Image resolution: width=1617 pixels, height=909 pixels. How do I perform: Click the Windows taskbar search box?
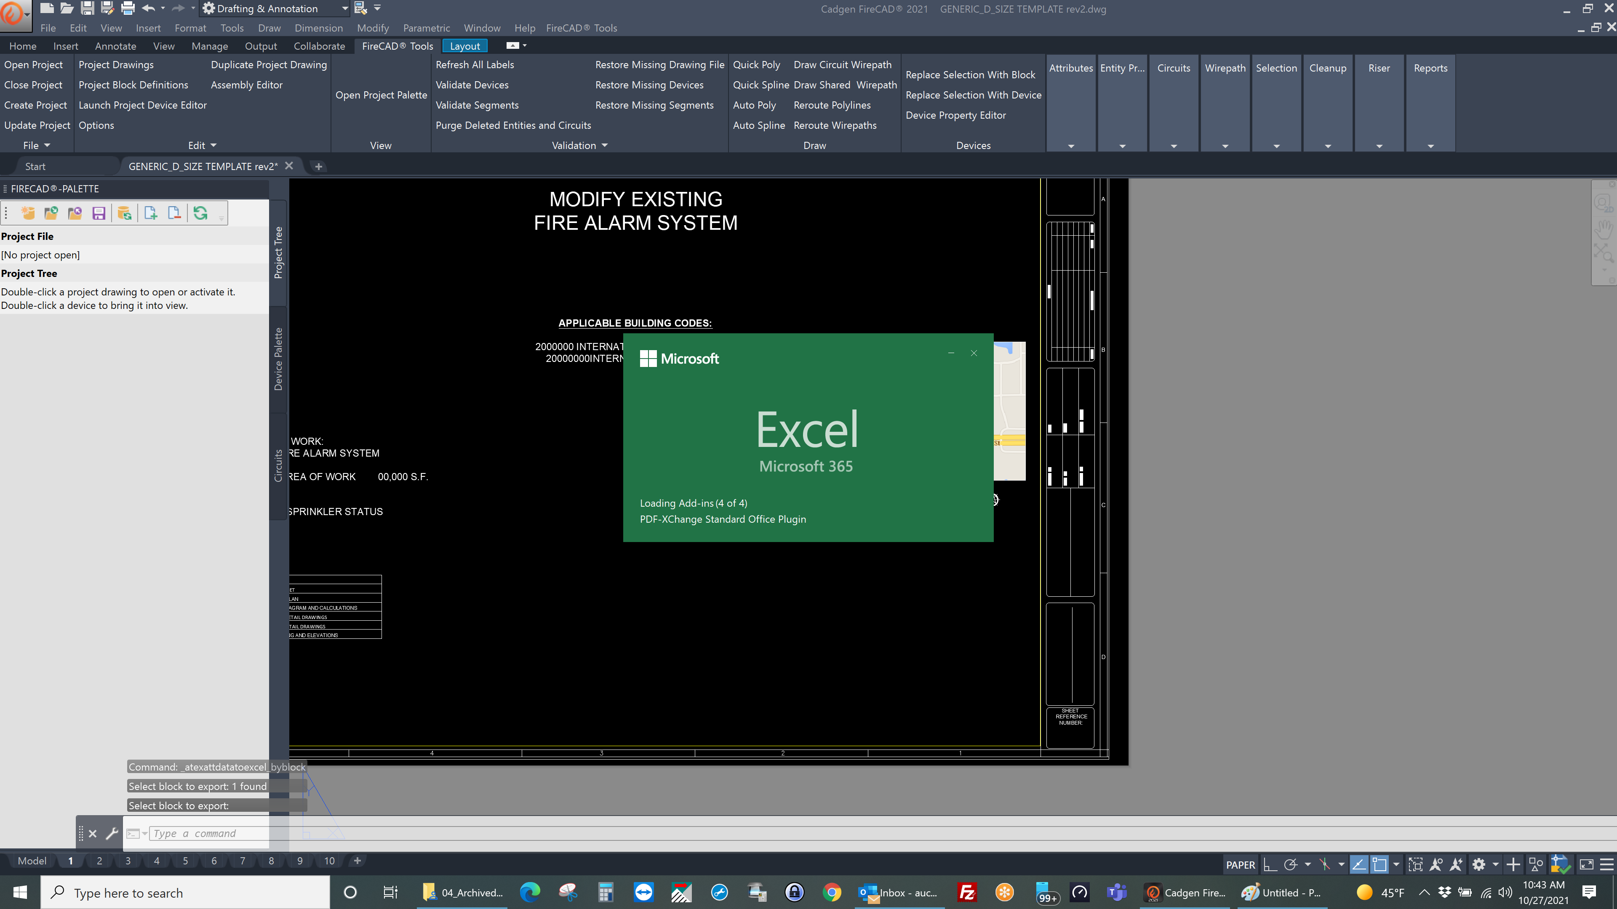[185, 893]
